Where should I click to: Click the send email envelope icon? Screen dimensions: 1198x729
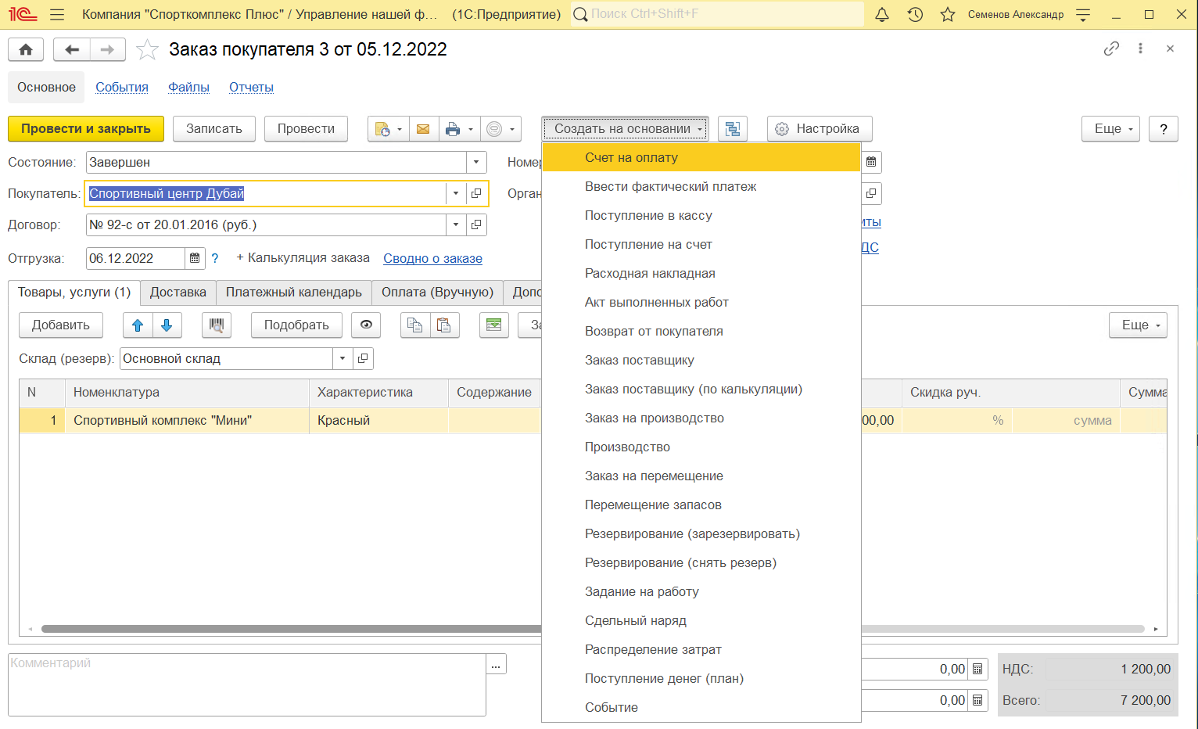click(x=423, y=129)
